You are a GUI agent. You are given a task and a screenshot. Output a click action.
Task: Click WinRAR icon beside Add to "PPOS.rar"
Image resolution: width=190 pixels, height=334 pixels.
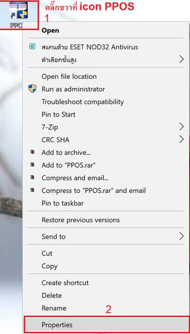(x=32, y=165)
